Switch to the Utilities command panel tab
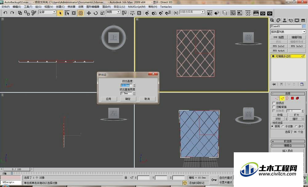This screenshot has width=308, height=187. click(303, 20)
